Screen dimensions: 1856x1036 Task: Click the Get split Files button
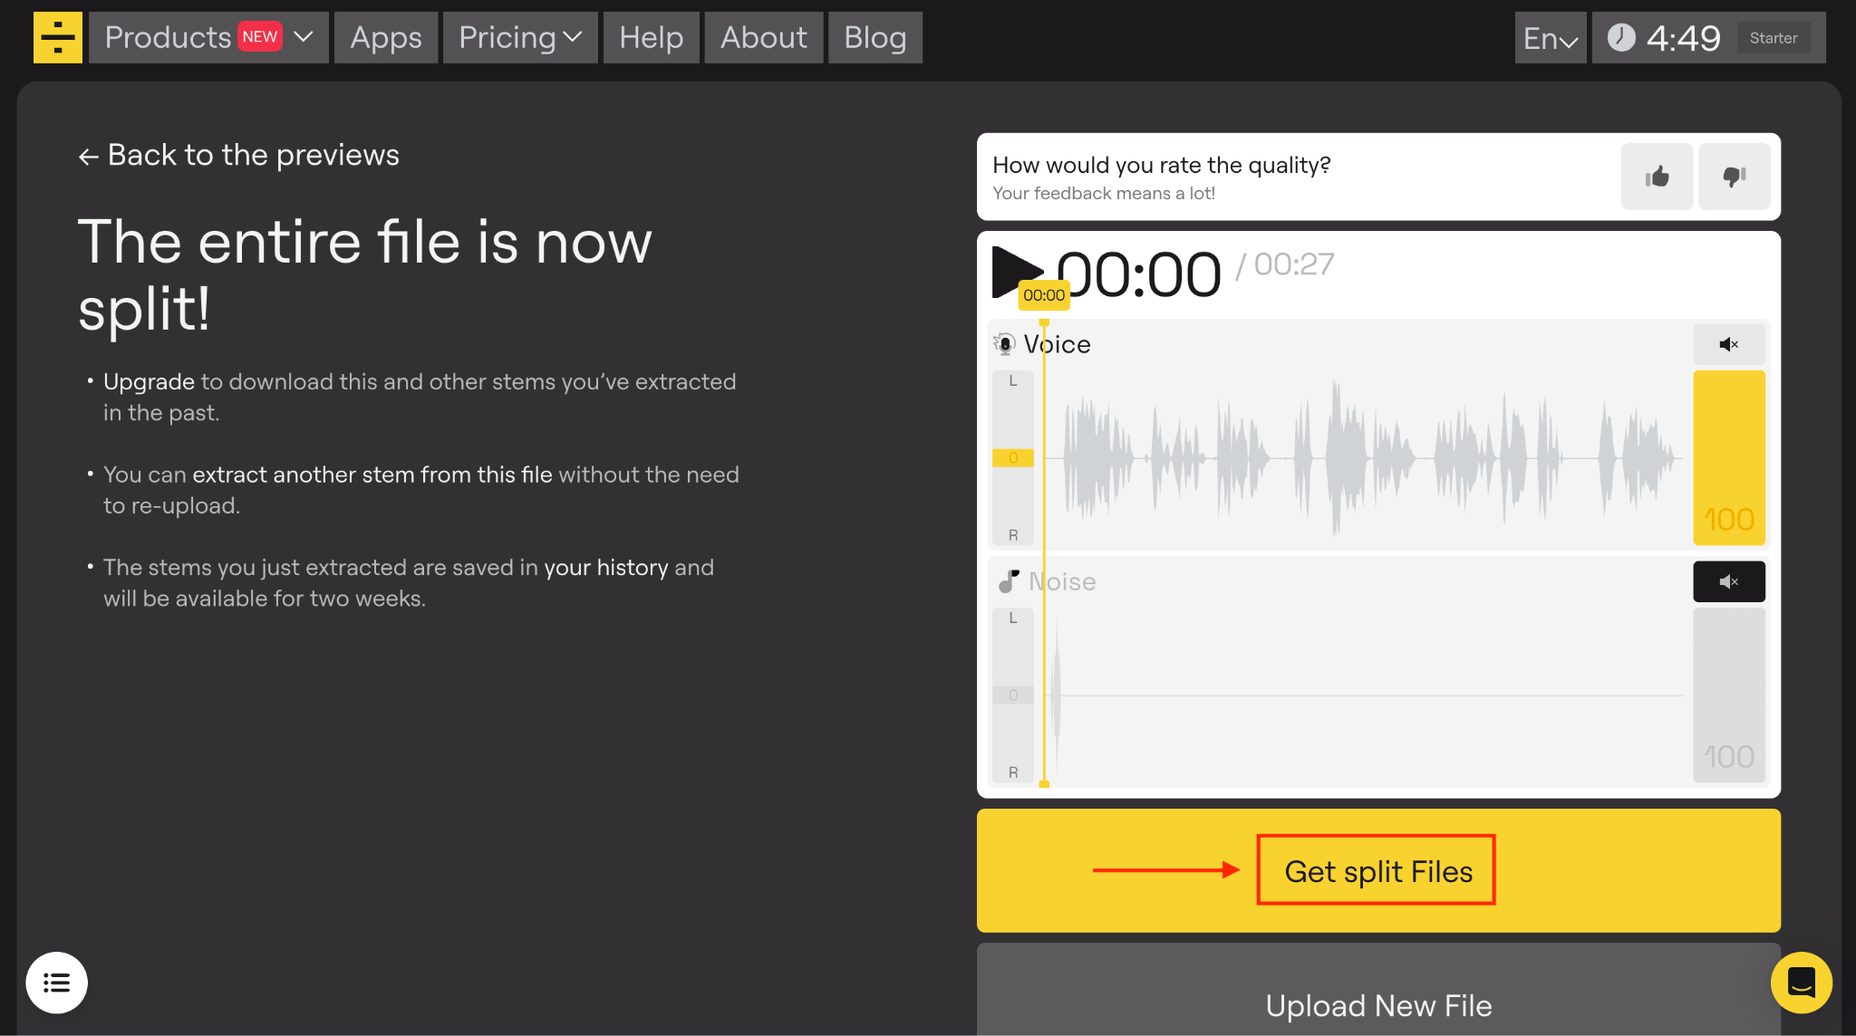1377,870
